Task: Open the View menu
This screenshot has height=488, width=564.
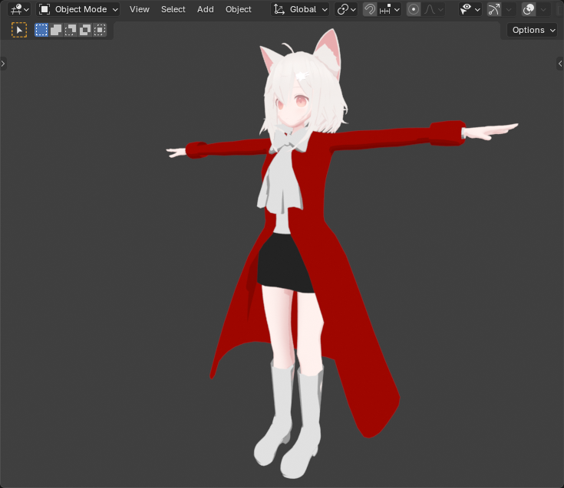Action: [140, 9]
